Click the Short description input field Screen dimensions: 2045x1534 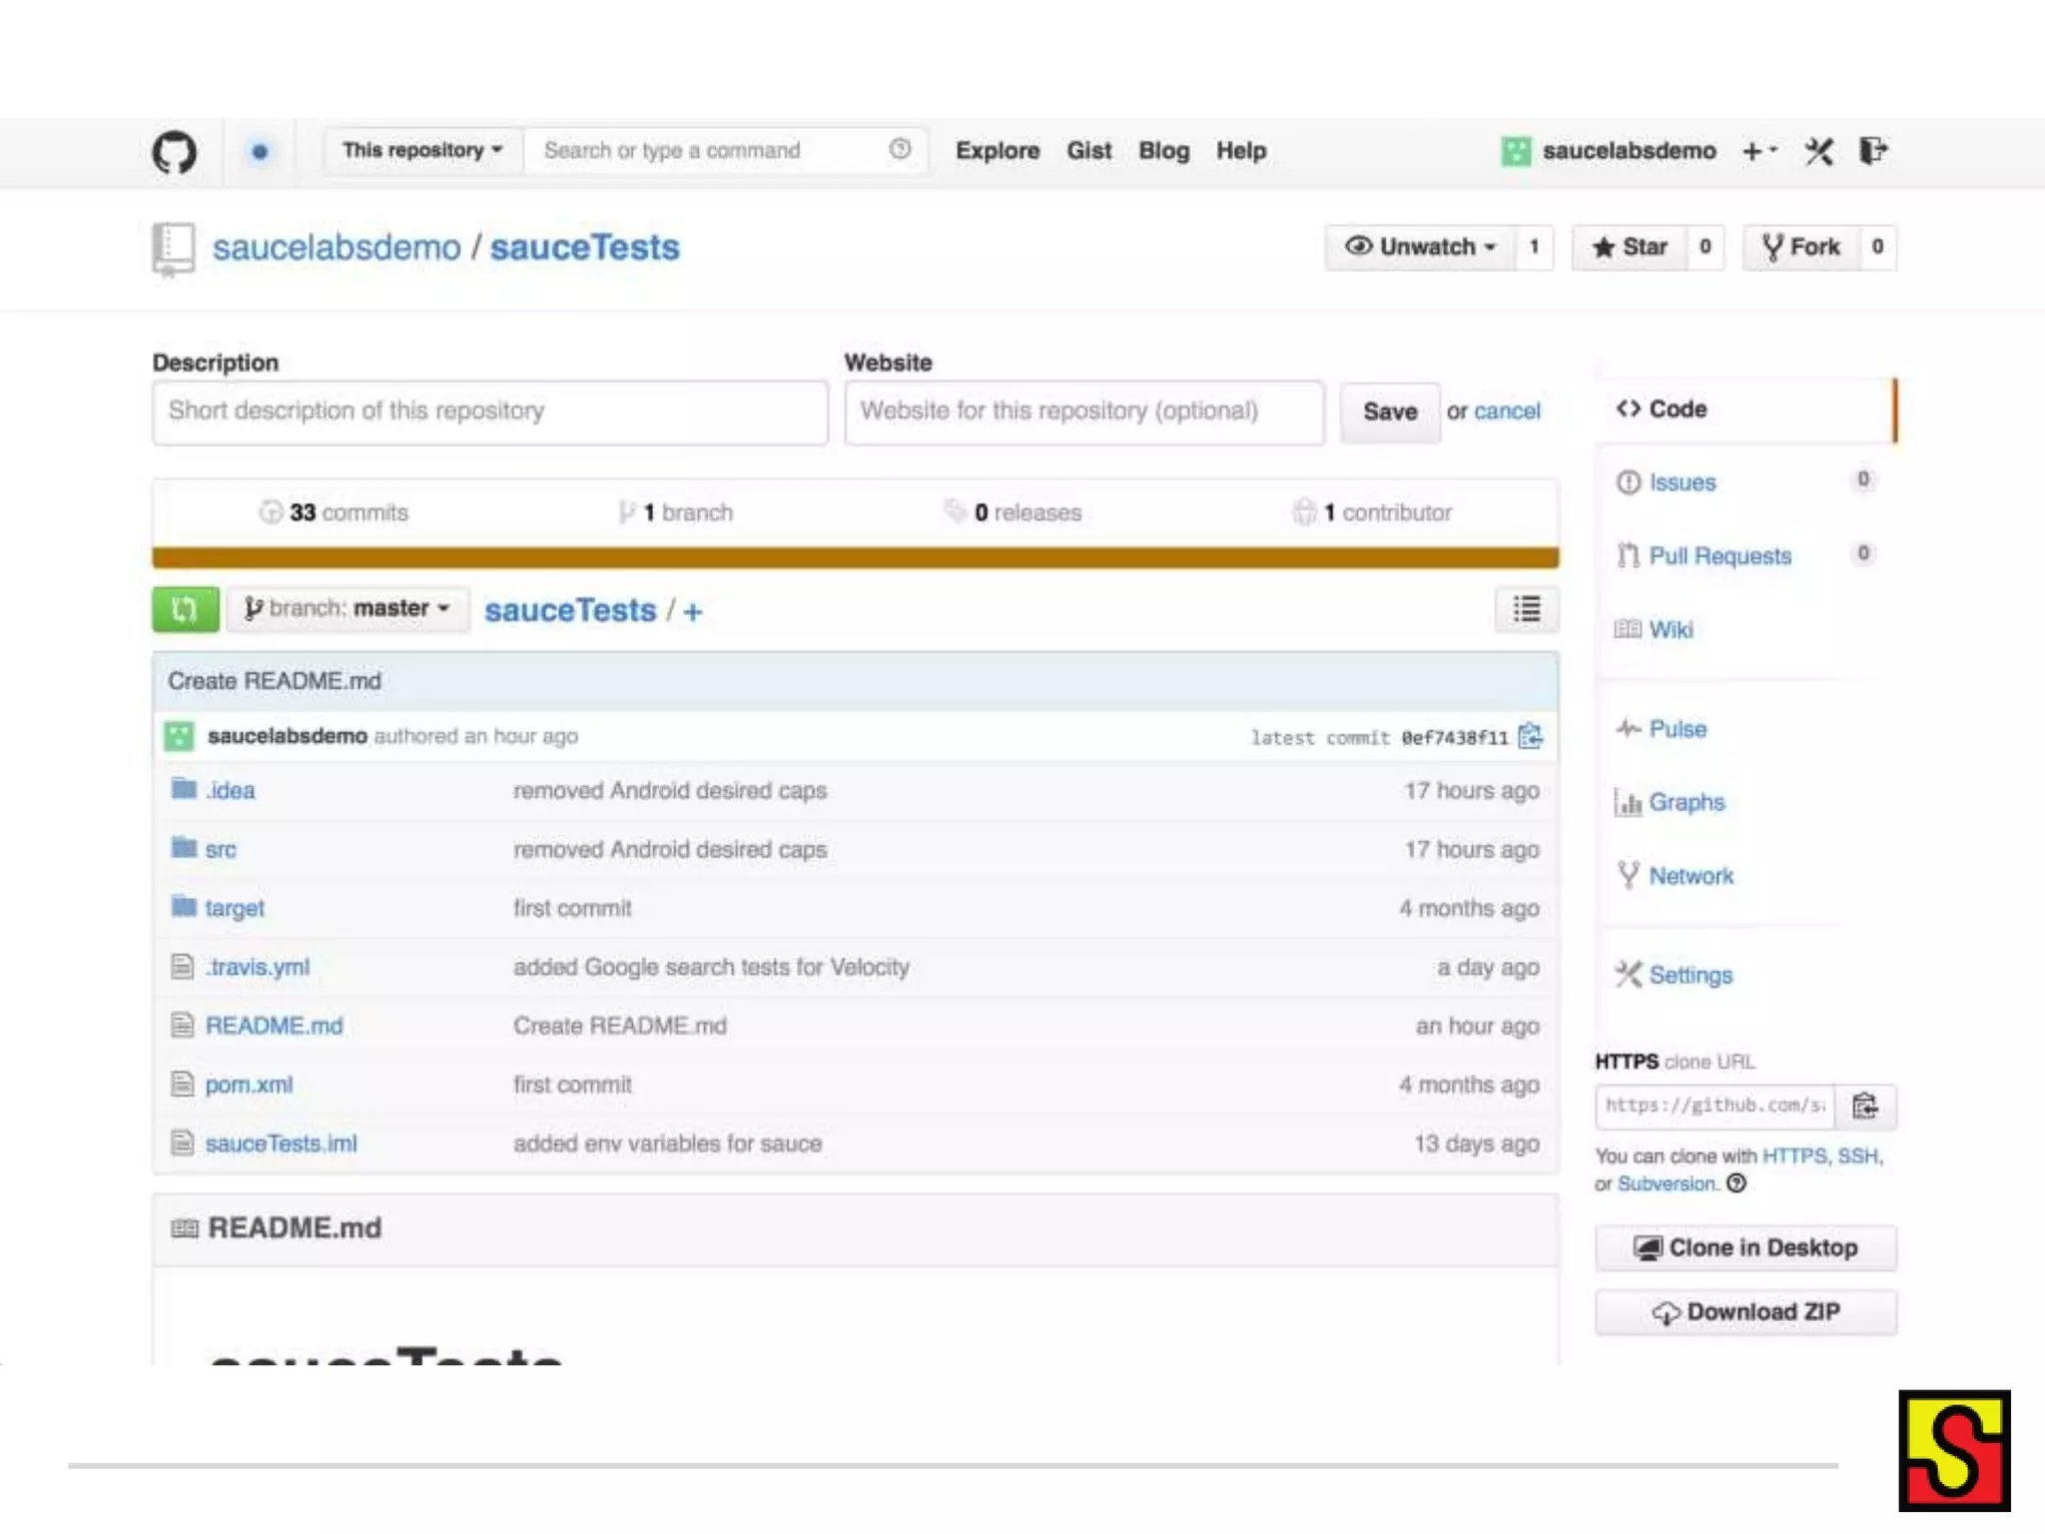(x=489, y=411)
